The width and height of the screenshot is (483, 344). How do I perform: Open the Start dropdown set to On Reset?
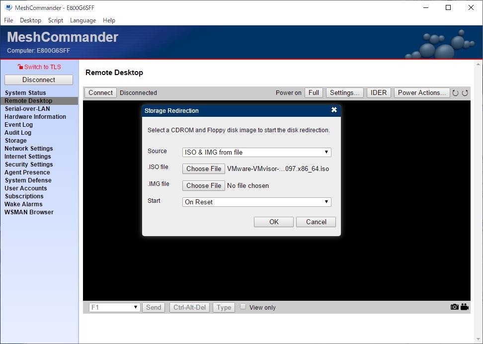[x=256, y=202]
